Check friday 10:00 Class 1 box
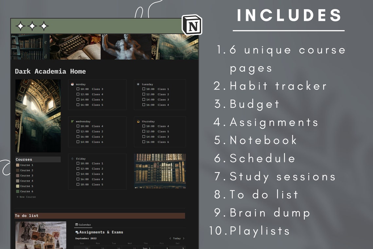Image resolution: width=373 pixels, height=249 pixels. point(78,163)
